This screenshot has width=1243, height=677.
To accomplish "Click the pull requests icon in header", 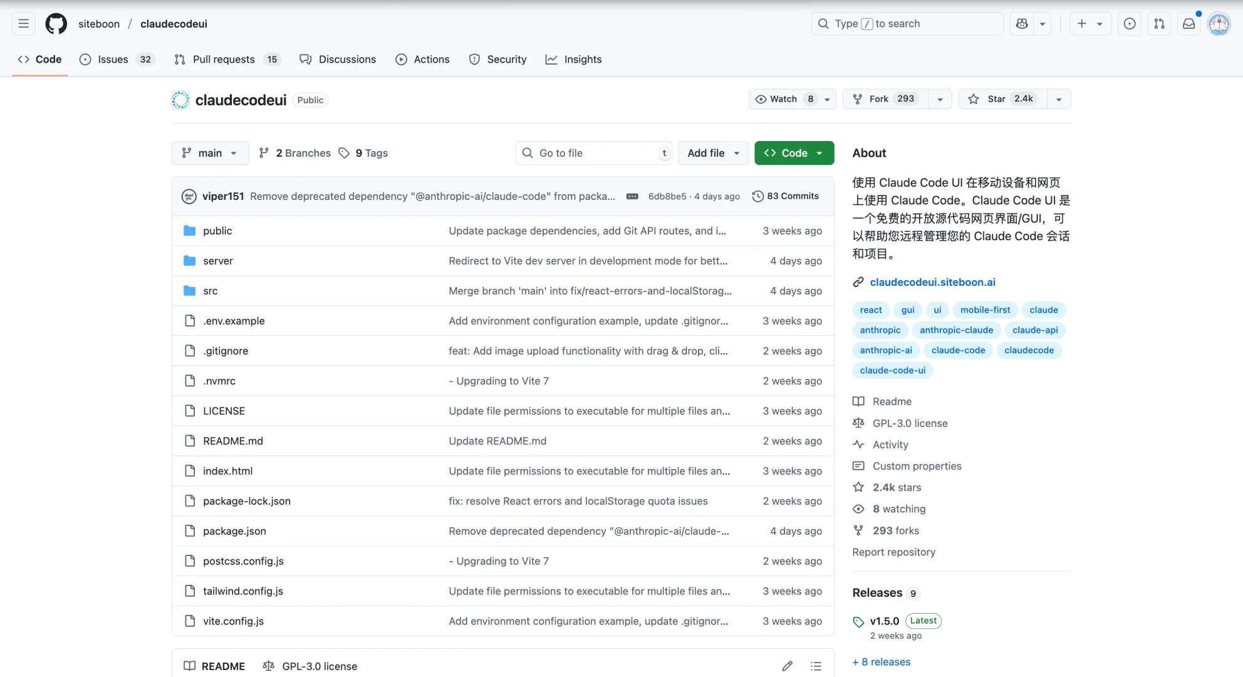I will click(x=1159, y=24).
